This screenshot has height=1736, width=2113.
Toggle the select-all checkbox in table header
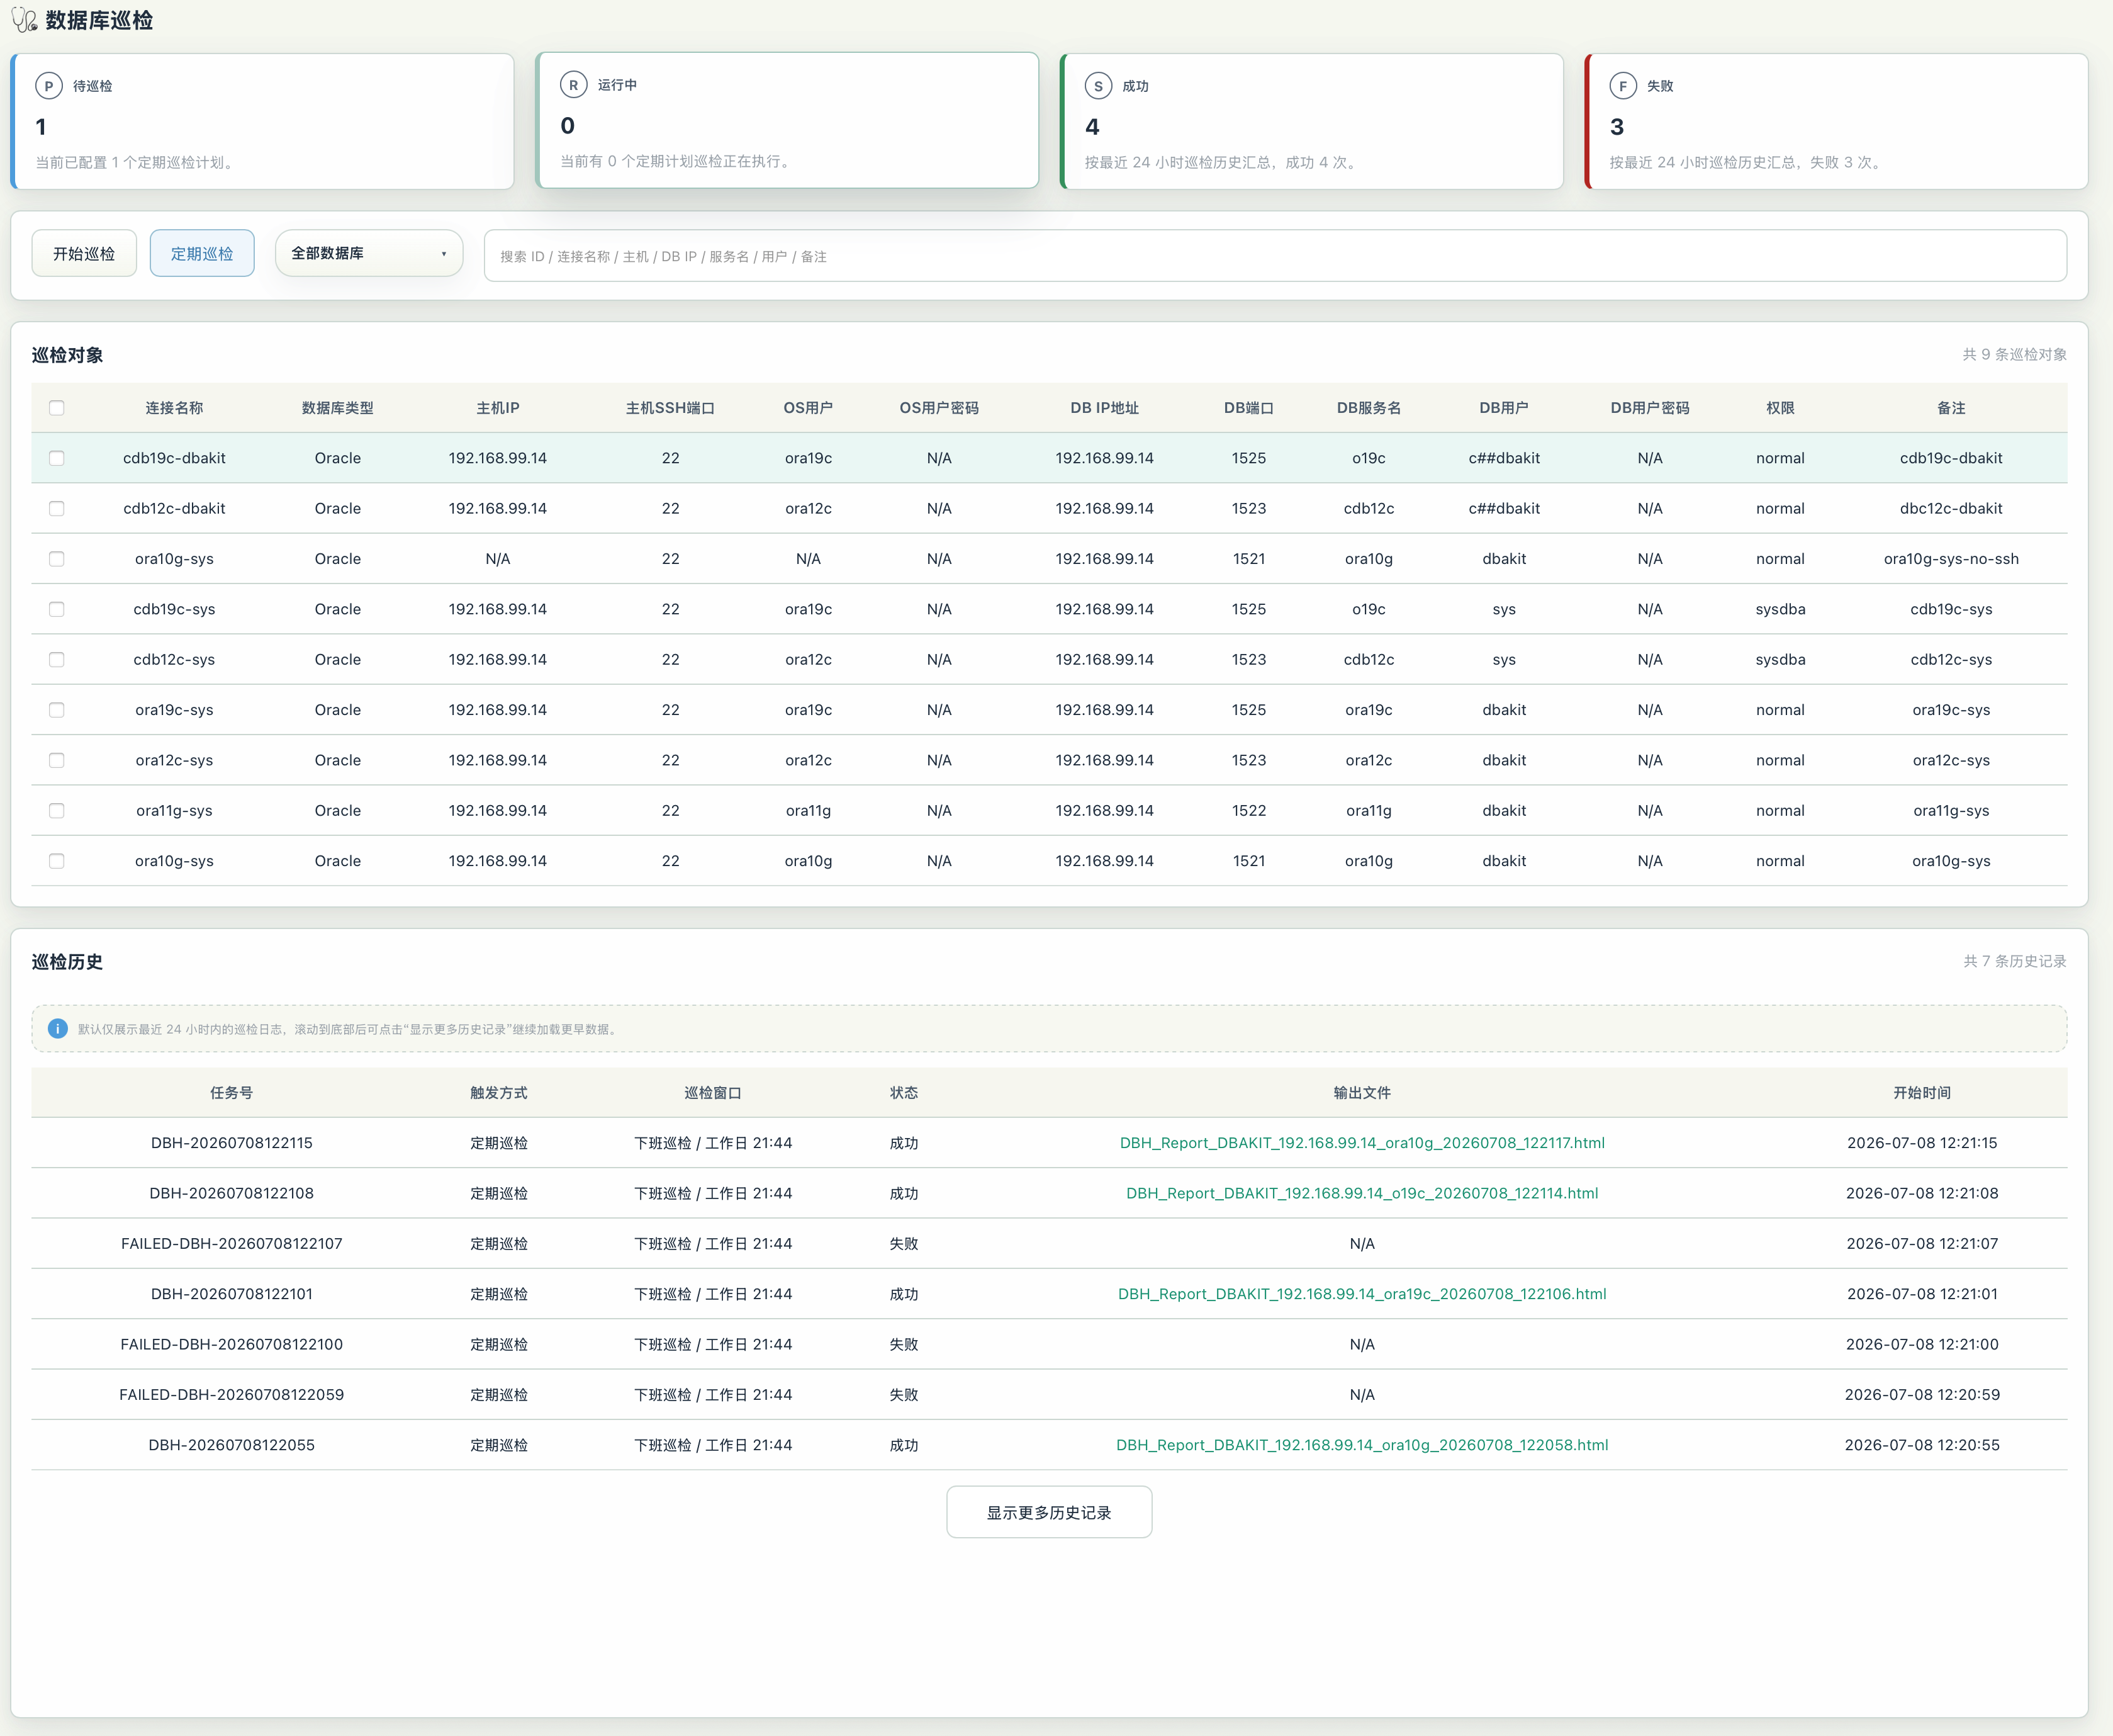57,408
